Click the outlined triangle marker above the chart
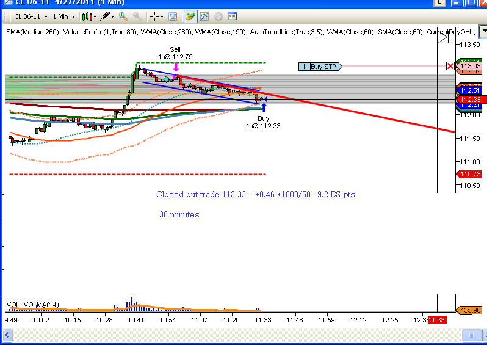This screenshot has height=345, width=487. (442, 38)
